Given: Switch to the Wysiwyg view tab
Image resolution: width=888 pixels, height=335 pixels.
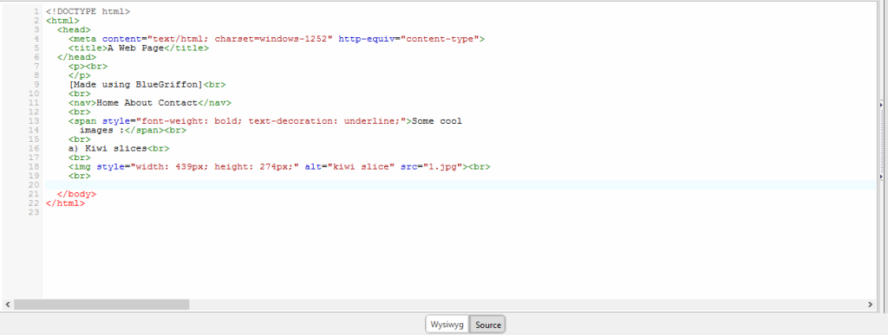Looking at the screenshot, I should pyautogui.click(x=447, y=325).
